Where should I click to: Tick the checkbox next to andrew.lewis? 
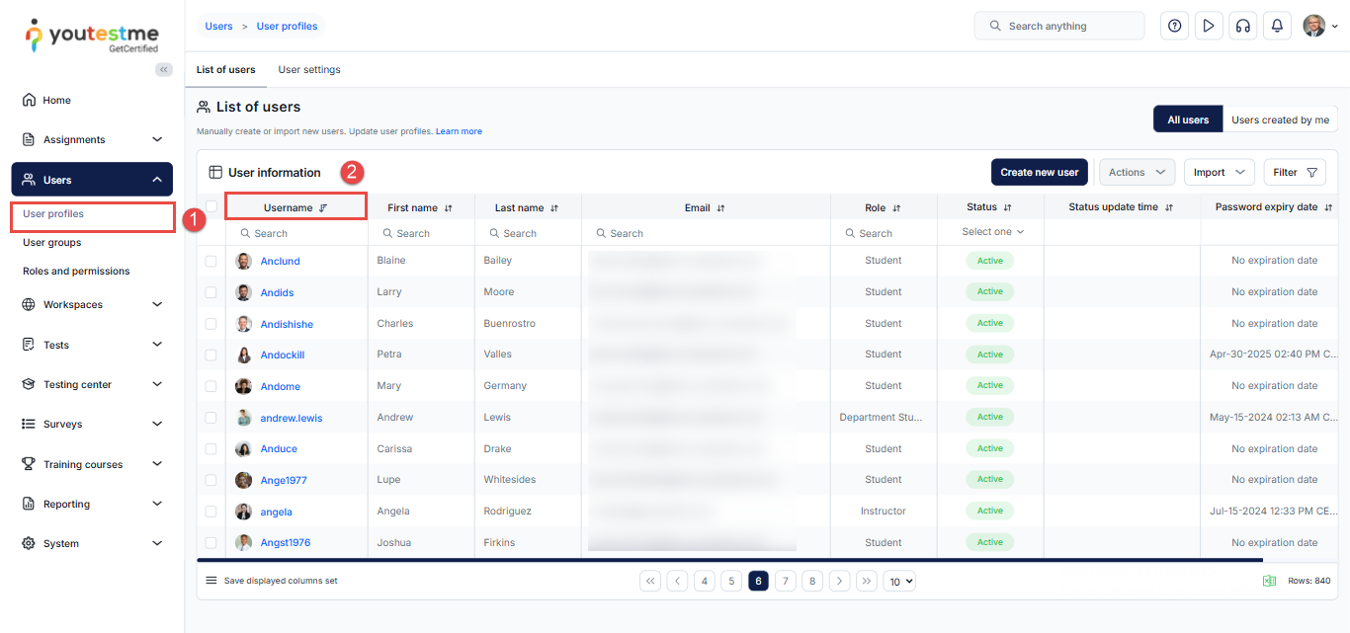pos(211,418)
